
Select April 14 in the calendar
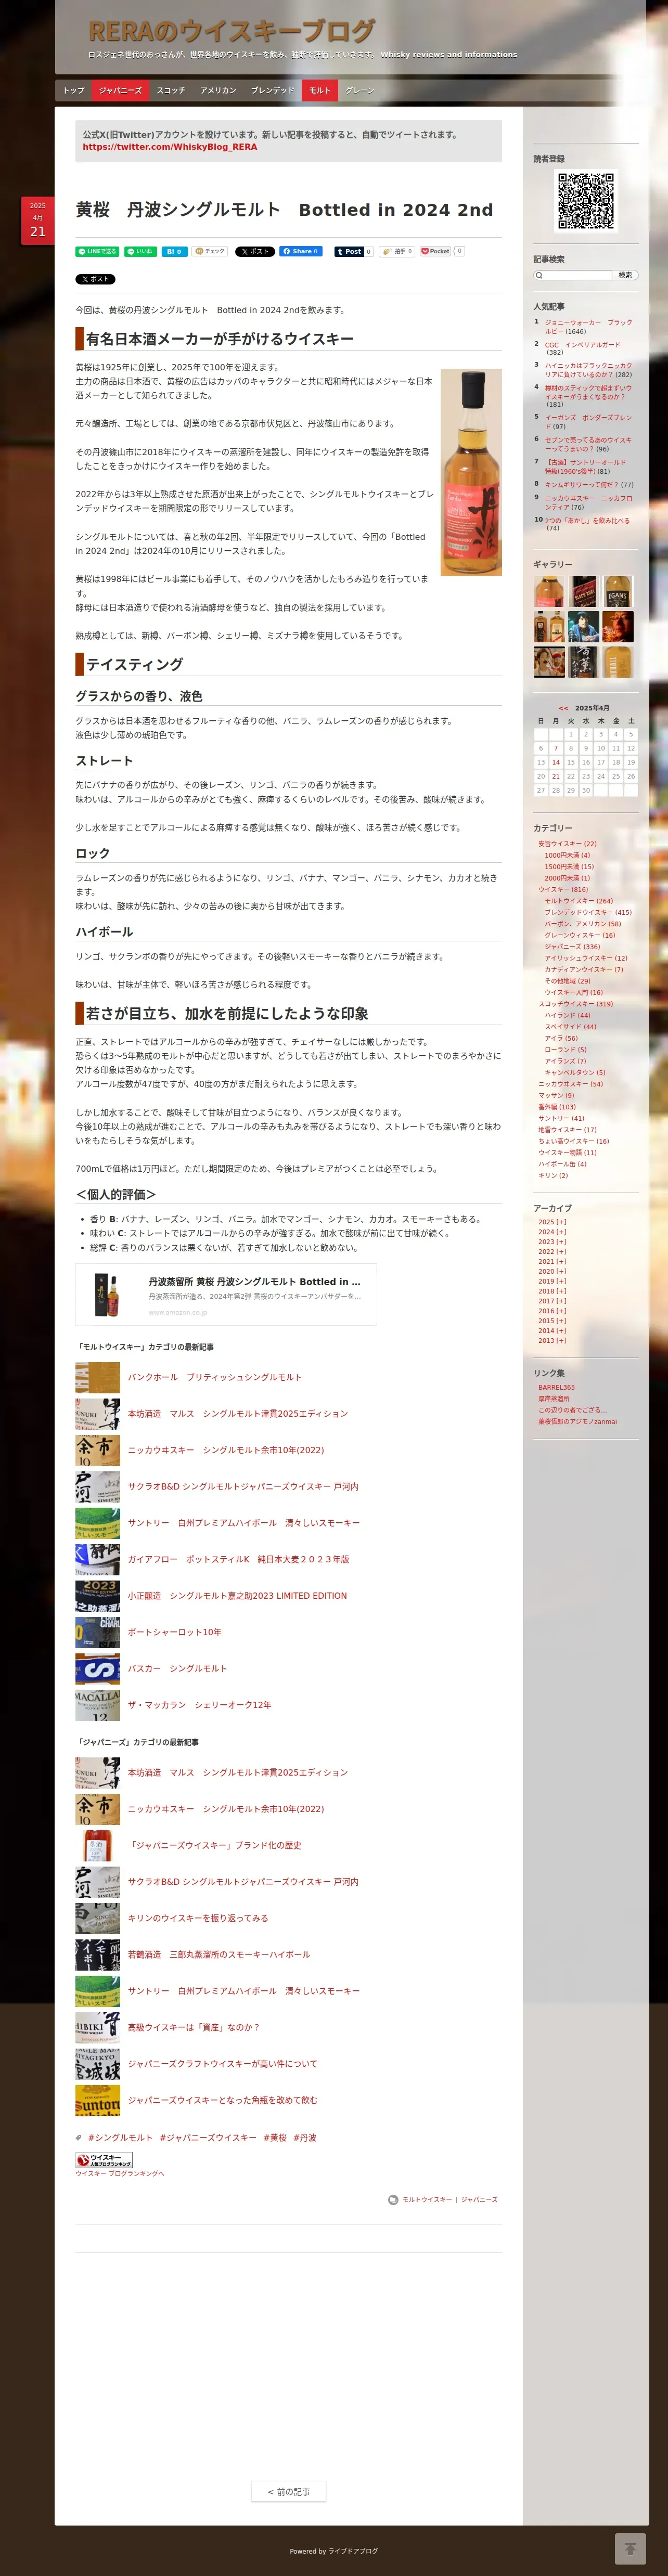556,762
